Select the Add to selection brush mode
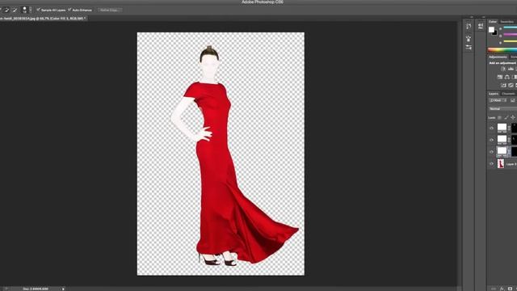The height and width of the screenshot is (291, 517). coord(6,11)
